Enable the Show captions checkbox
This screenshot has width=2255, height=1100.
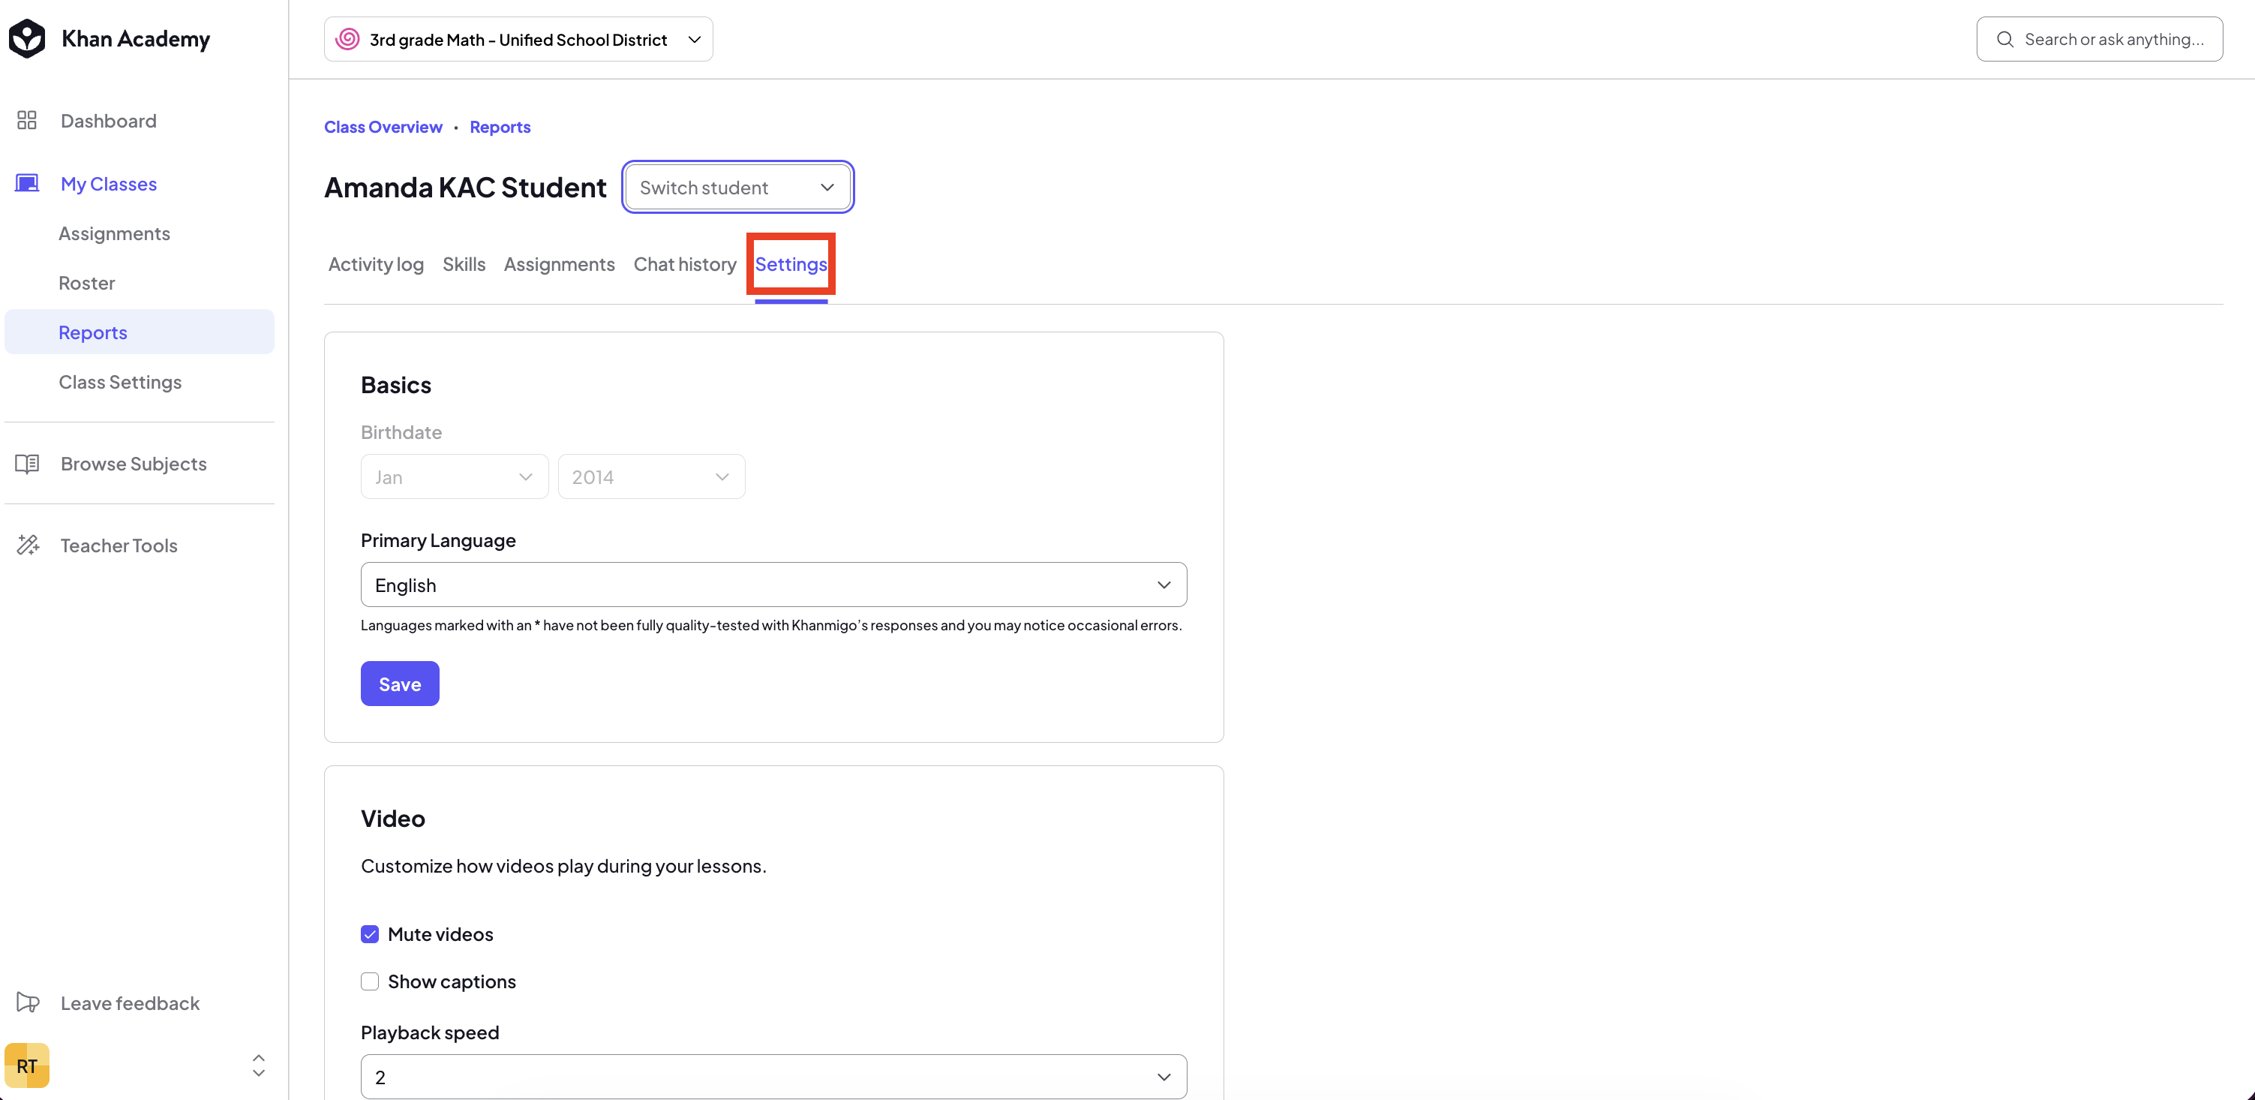coord(371,981)
